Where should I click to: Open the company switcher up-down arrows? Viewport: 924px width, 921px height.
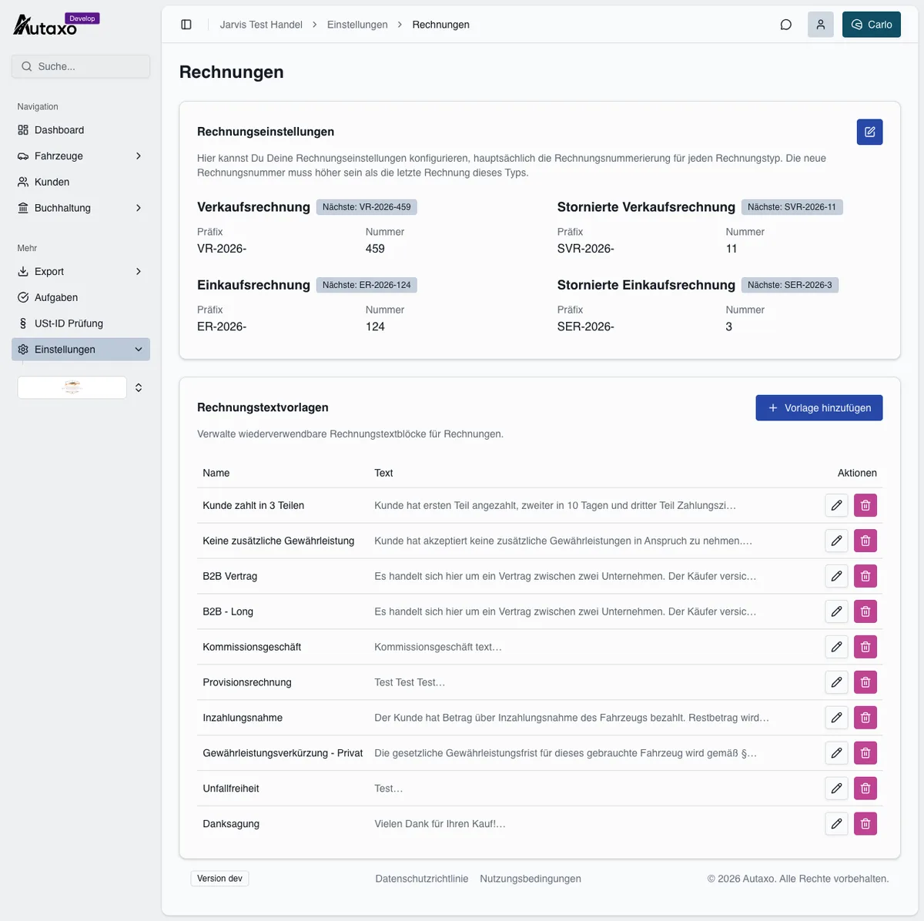(x=139, y=387)
